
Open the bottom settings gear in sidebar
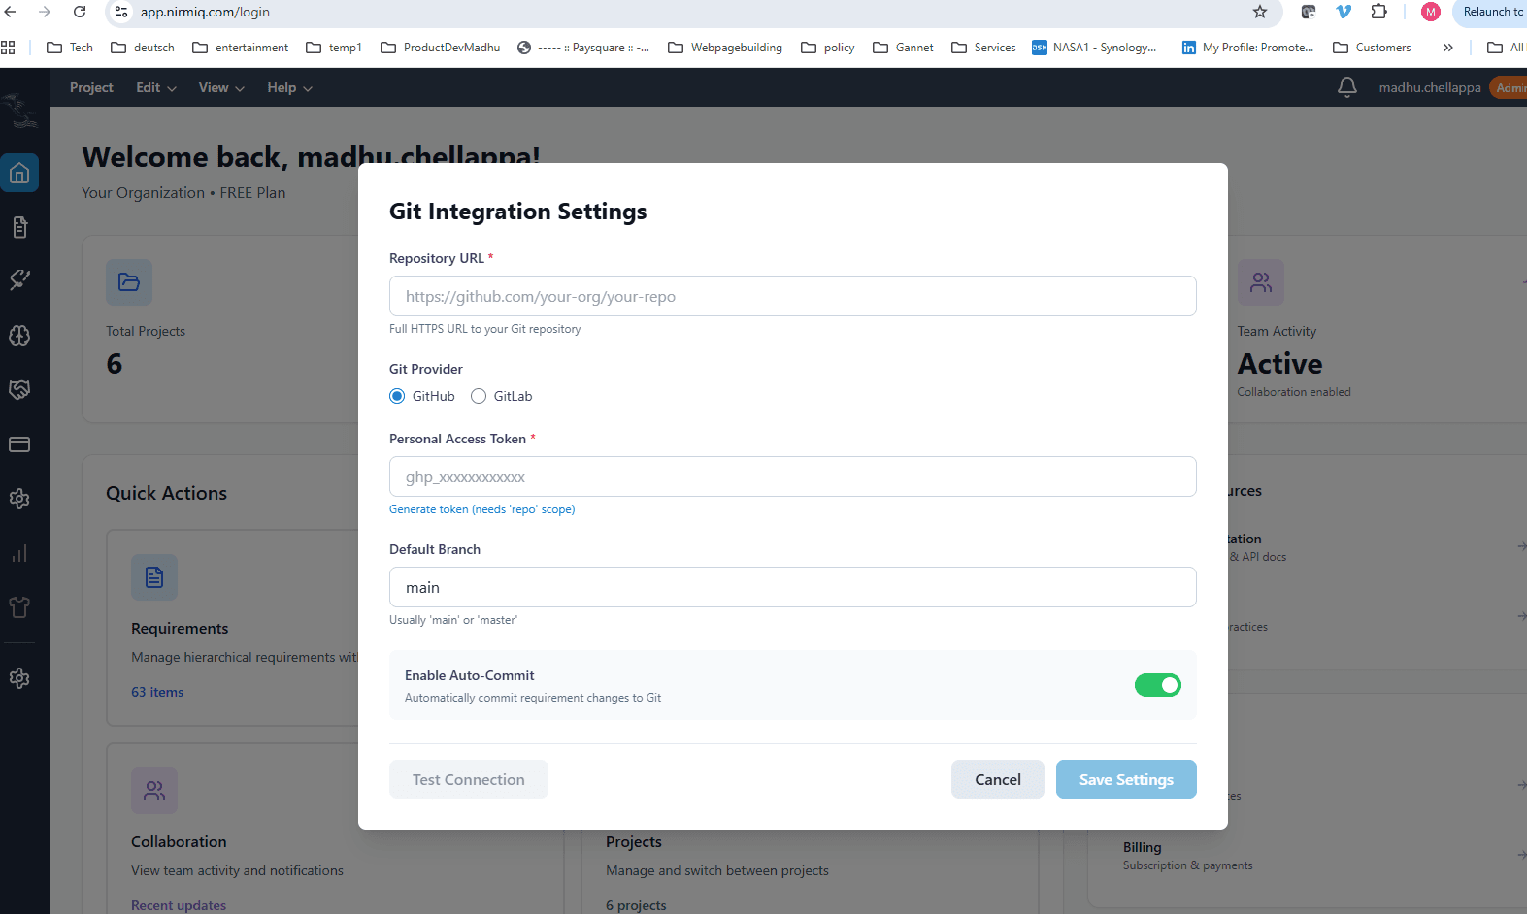point(19,678)
